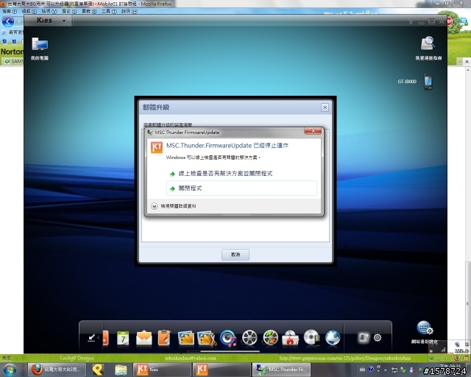The image size is (471, 377).
Task: Close the firmware upgrade dialog with X
Action: 325,108
